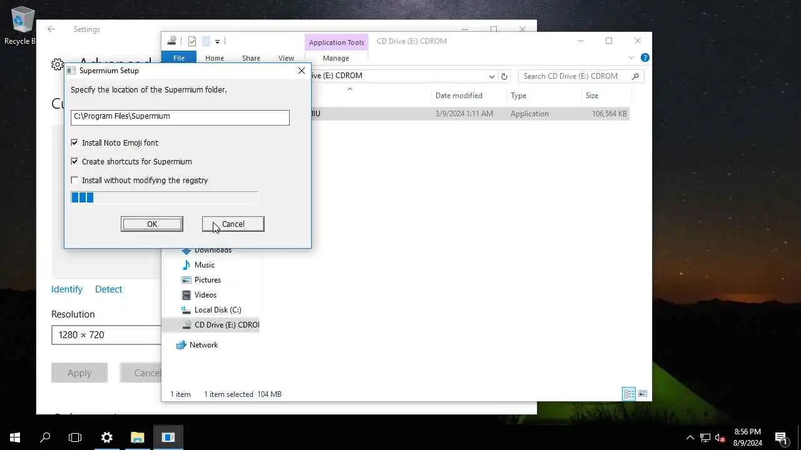Open Music in navigation pane
The image size is (801, 450).
tap(204, 265)
